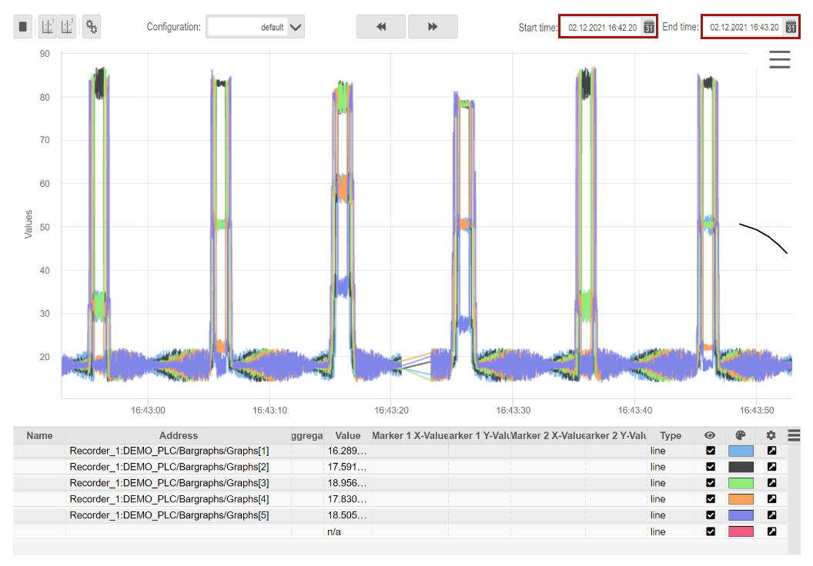Image resolution: width=813 pixels, height=566 pixels.
Task: Activate the marker 1 chart icon
Action: (x=47, y=27)
